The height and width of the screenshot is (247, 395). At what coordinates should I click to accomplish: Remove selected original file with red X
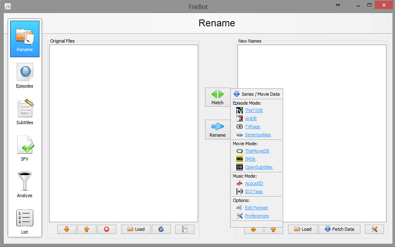point(107,229)
